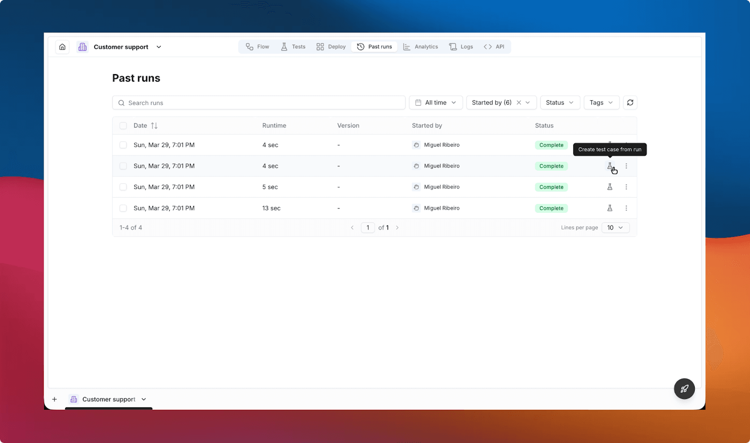Open the Analytics tab

click(x=420, y=47)
